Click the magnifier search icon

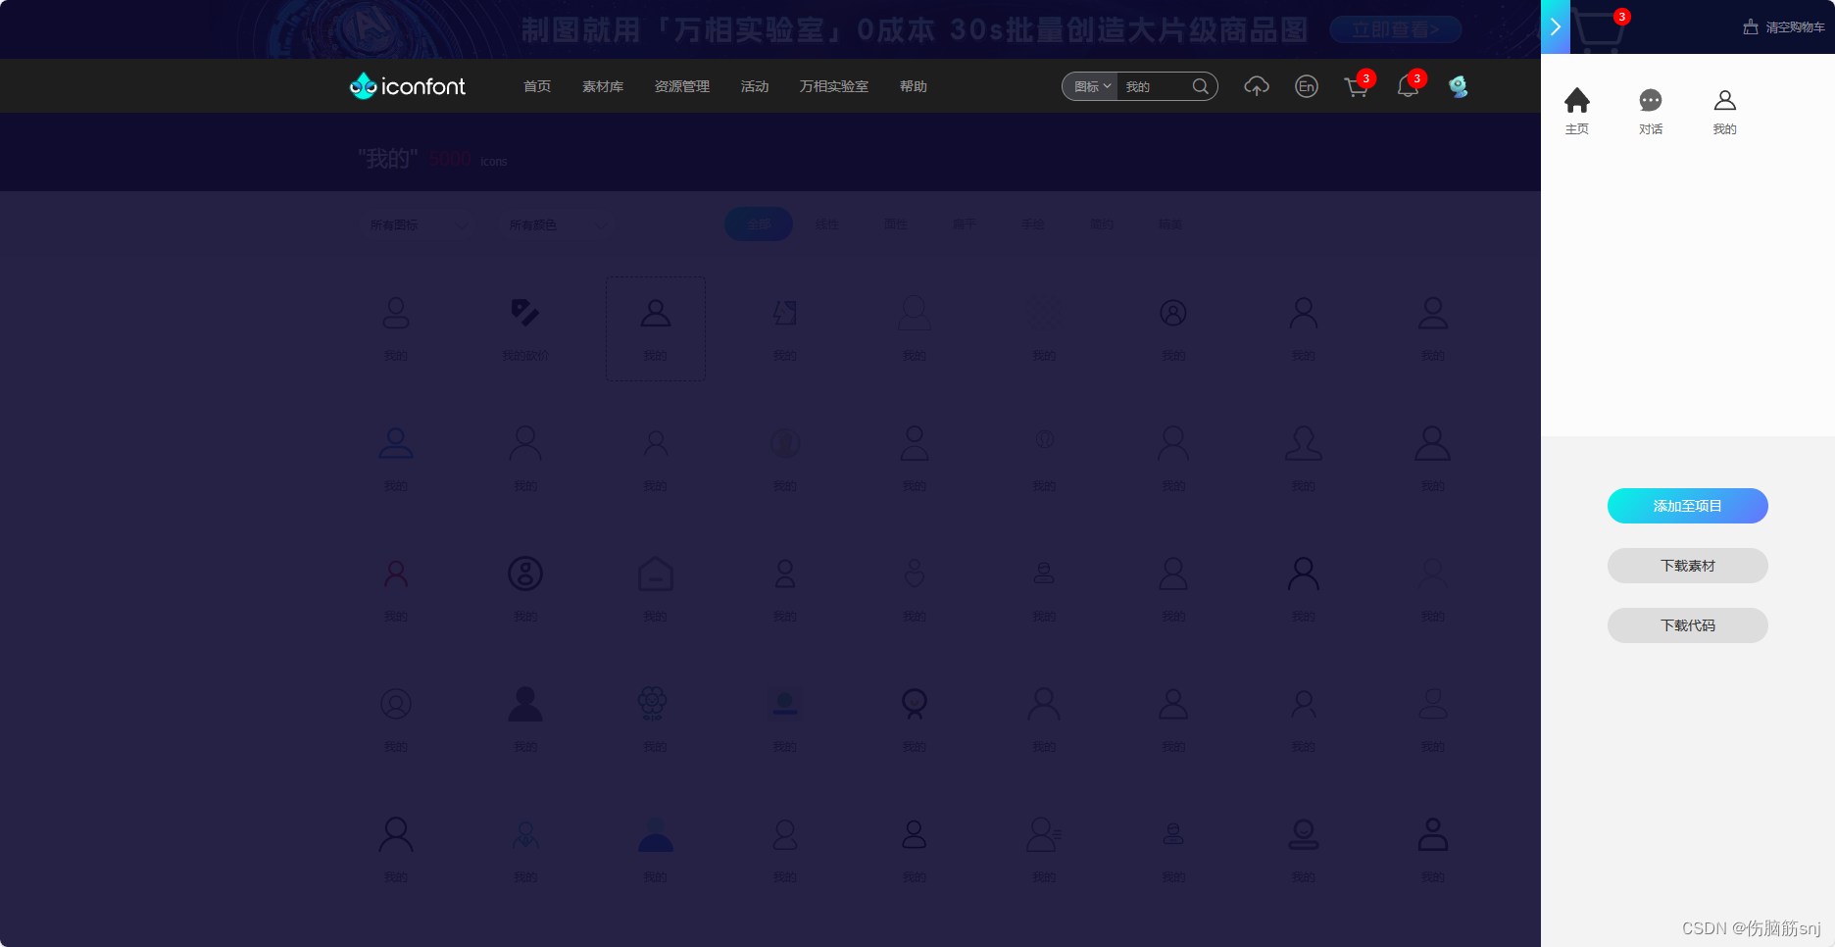point(1201,86)
